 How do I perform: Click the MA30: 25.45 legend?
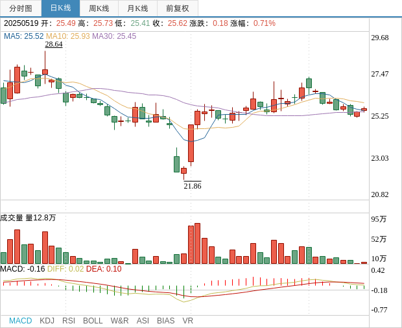pyautogui.click(x=114, y=36)
